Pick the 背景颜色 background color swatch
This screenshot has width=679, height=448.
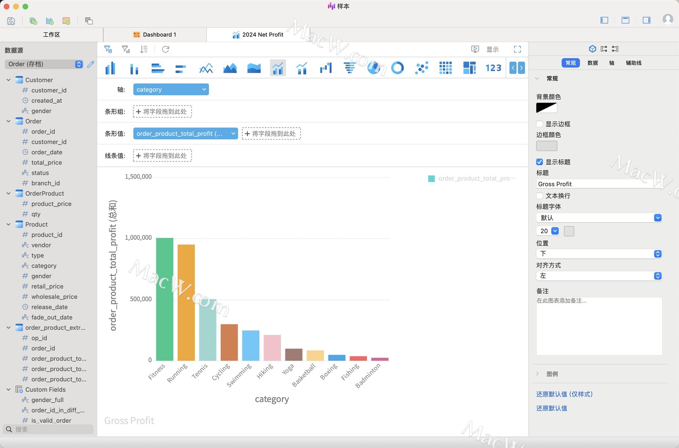(547, 108)
